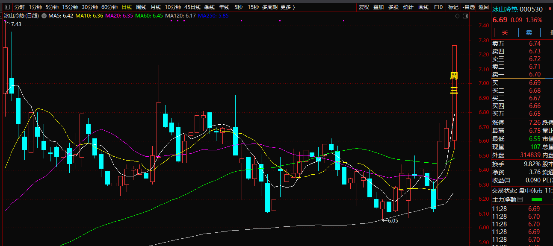Click the MA120: 6.17 label

(x=180, y=16)
